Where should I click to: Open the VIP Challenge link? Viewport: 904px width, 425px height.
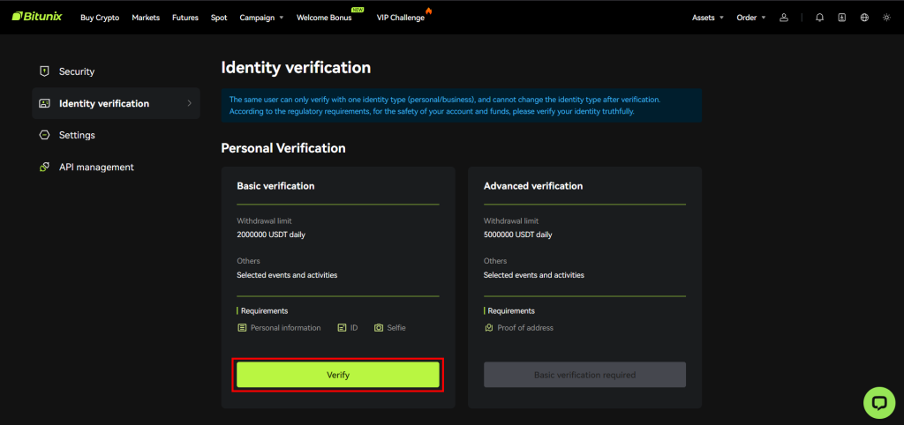(x=400, y=18)
